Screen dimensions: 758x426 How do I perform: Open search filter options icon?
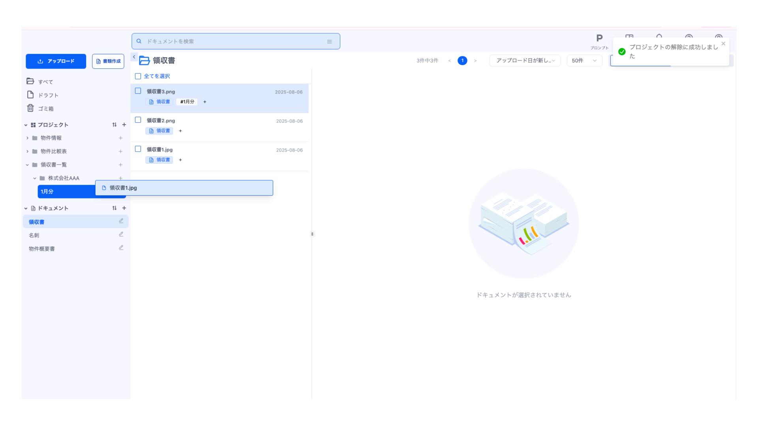[329, 41]
